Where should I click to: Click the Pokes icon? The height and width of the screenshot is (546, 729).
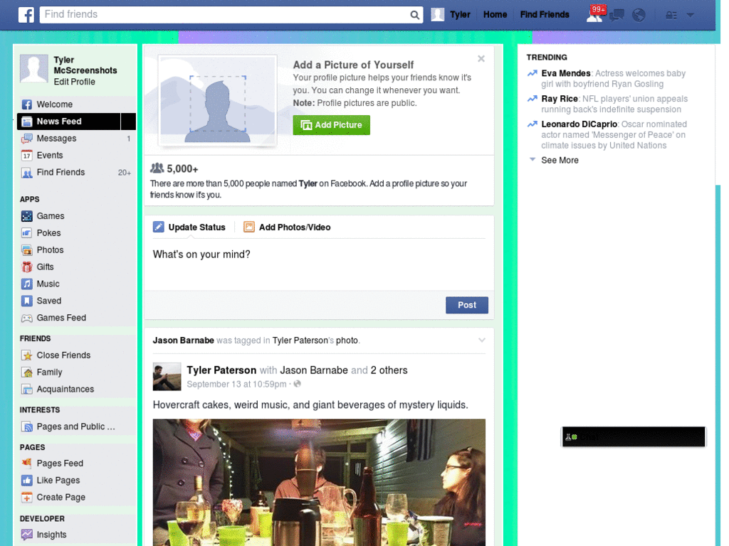(x=27, y=233)
